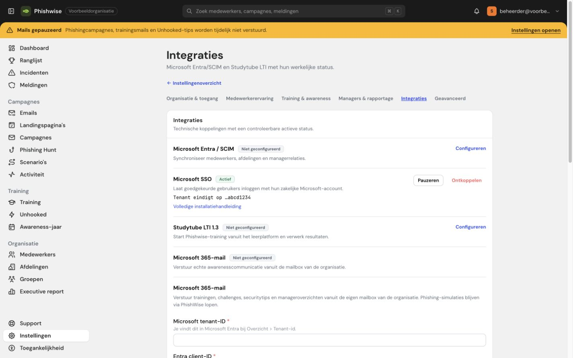The height and width of the screenshot is (358, 573).
Task: Click the Campagnes mail icon
Action: [x=12, y=137]
